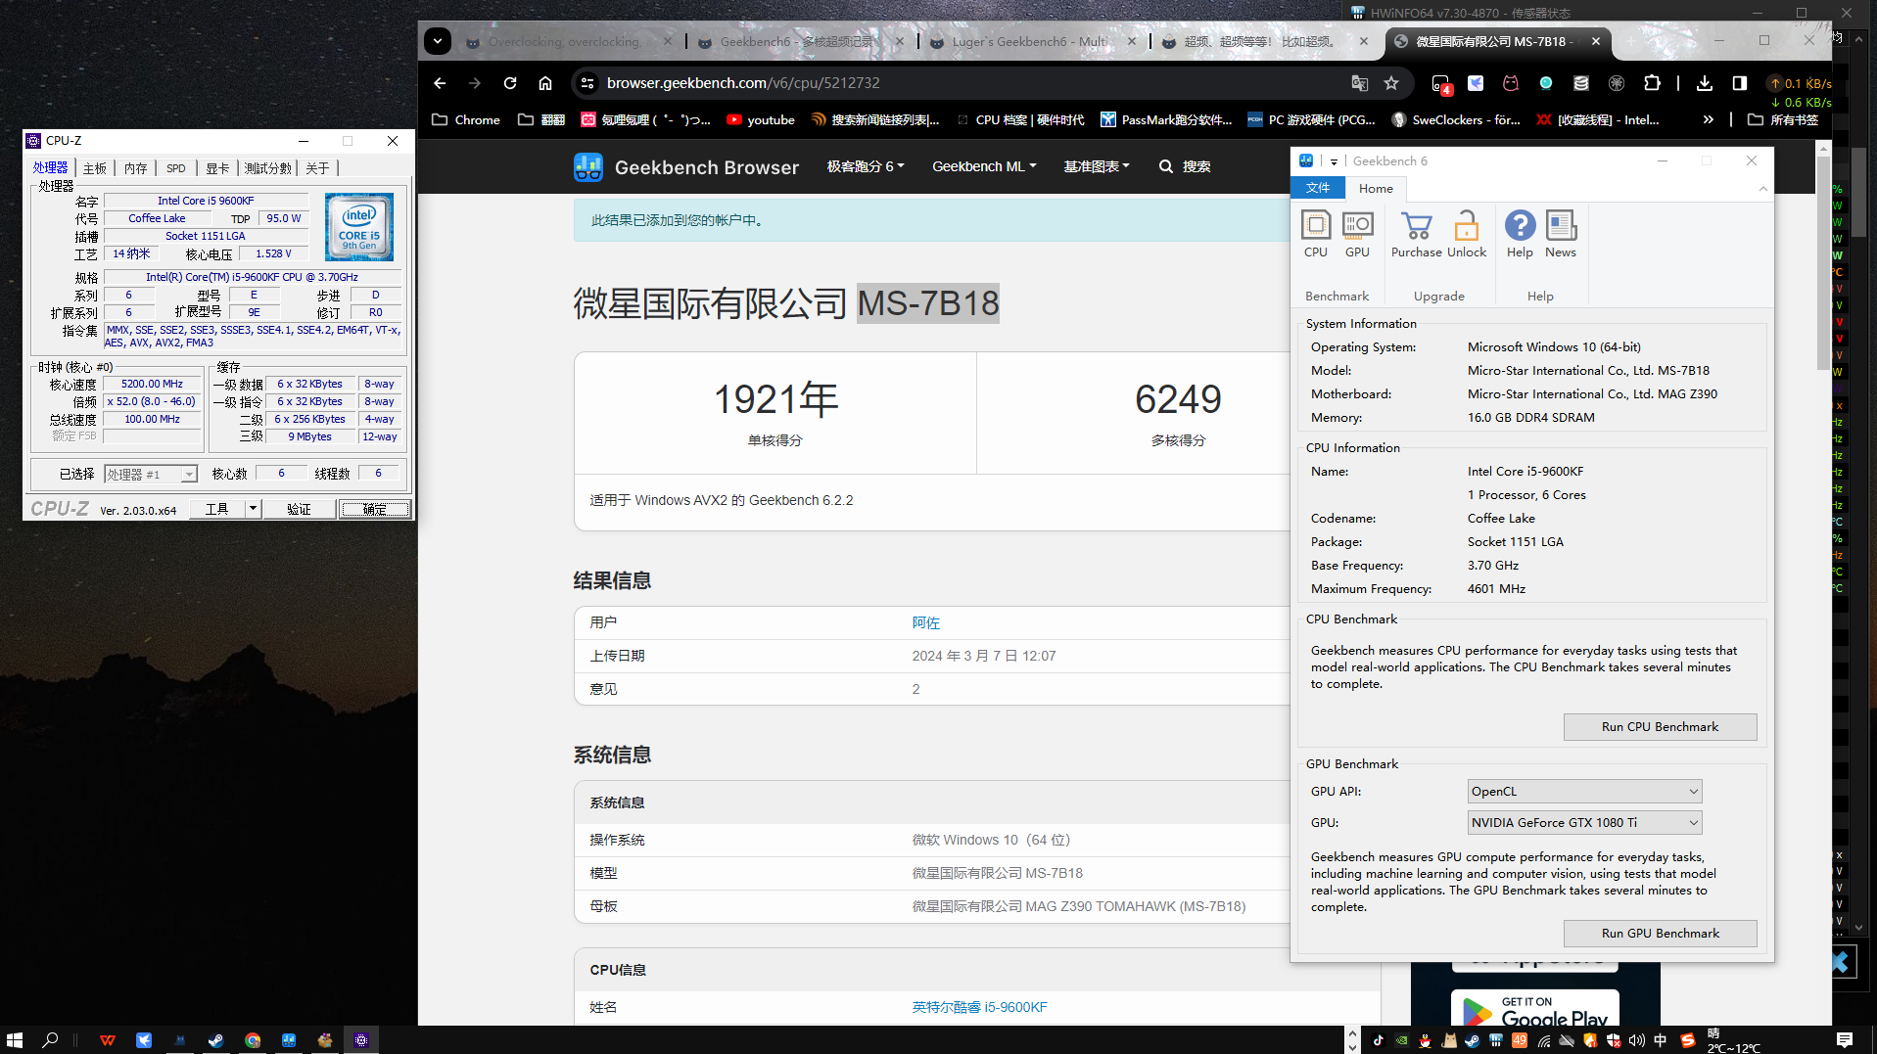Viewport: 1877px width, 1054px height.
Task: Switch to CPU-Z 显卡 tab
Action: 217,168
